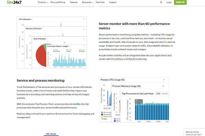Click the Server monitor with 60 metrics heading
Screen dimensions: 205x136
click(134, 26)
